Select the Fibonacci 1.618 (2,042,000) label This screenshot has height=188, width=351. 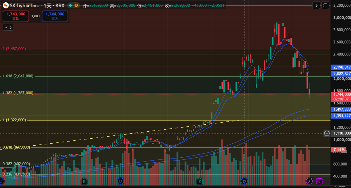tap(18, 76)
